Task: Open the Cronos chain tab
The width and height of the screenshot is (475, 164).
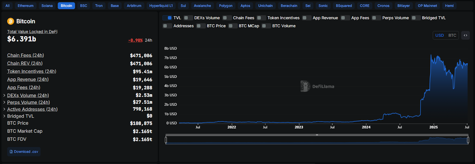Action: pos(384,6)
